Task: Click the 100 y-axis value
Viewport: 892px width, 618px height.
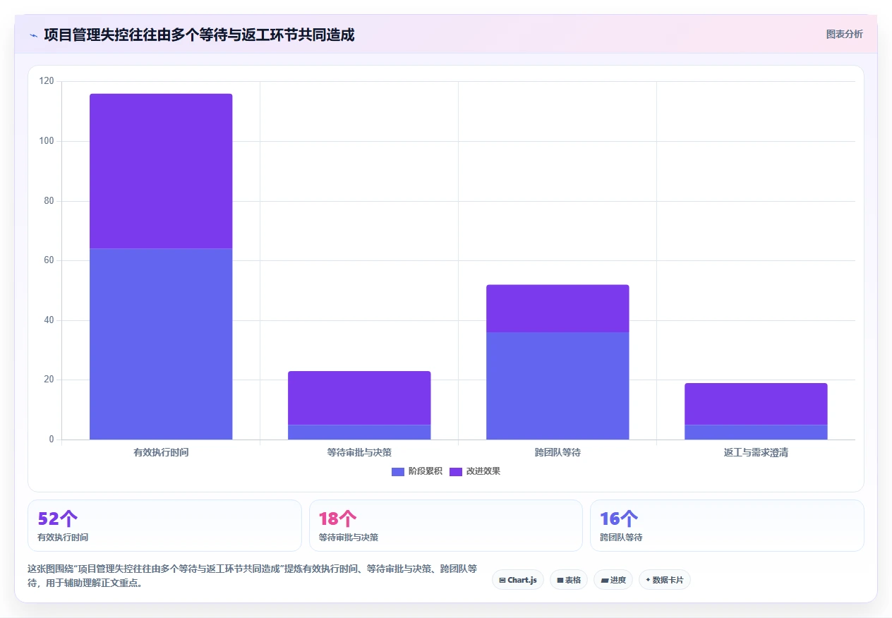Action: (47, 141)
